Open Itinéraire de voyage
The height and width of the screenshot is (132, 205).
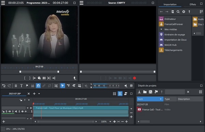(175, 34)
